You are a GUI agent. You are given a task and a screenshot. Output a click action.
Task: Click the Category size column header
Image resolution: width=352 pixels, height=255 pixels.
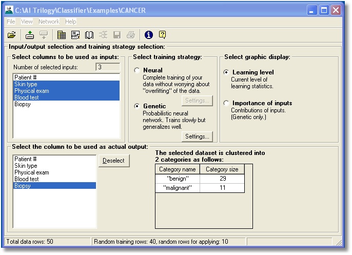coord(222,169)
